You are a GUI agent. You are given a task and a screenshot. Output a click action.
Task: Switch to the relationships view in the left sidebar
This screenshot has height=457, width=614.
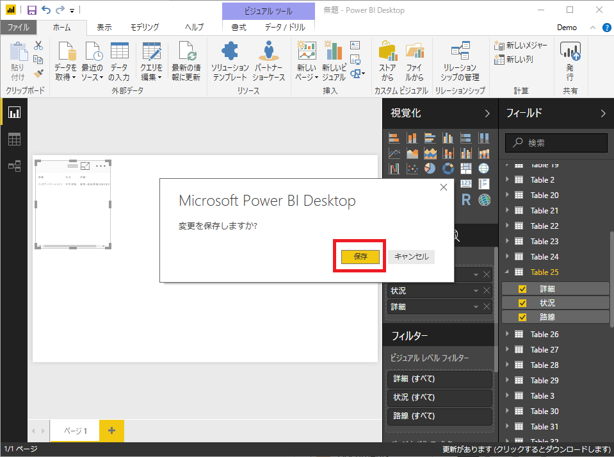15,166
